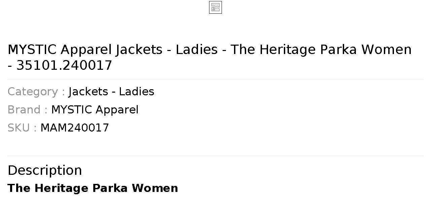Screen dimensions: 431x204
Task: Click the gray SKU : label
Action: coord(22,128)
